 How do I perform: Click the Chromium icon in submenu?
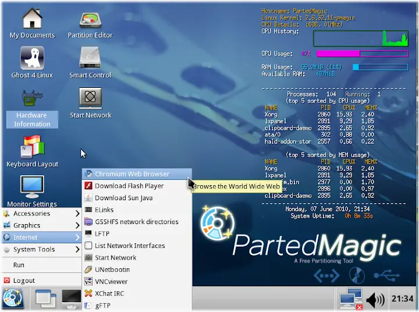pyautogui.click(x=88, y=174)
